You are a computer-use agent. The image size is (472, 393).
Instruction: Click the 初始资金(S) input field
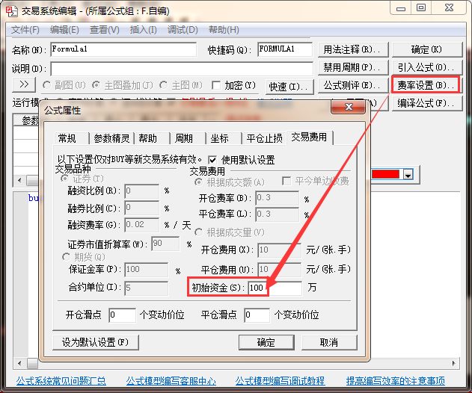tap(275, 288)
